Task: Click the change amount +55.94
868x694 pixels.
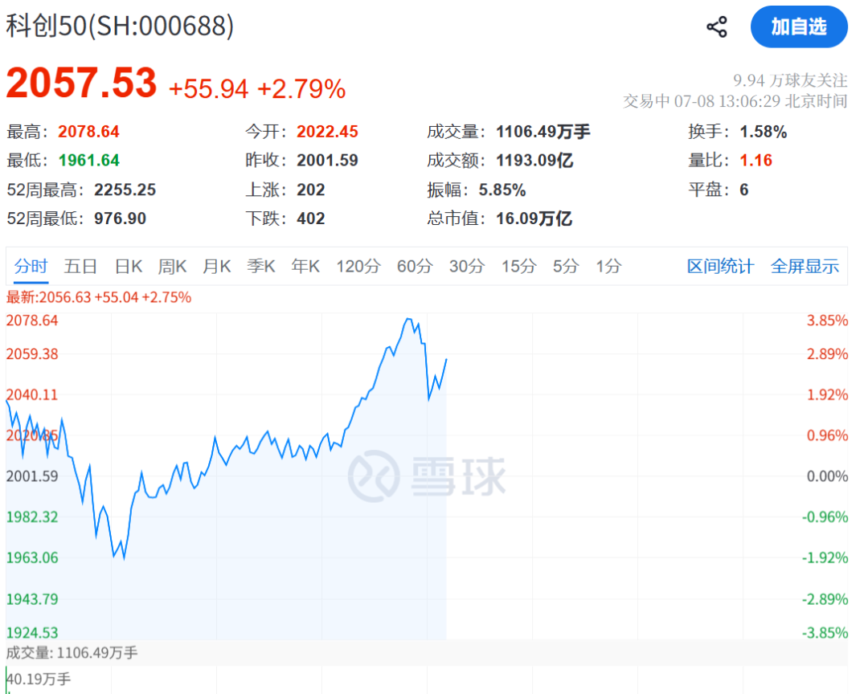Action: pos(208,89)
